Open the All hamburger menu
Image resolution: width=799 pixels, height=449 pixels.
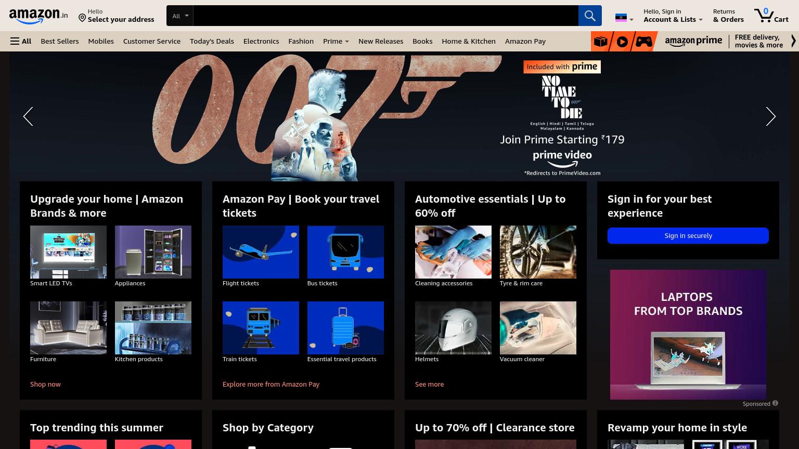click(21, 41)
